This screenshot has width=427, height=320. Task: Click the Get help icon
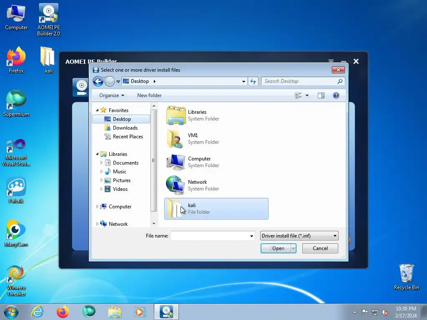[336, 95]
